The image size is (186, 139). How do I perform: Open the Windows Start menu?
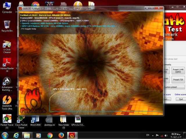pyautogui.click(x=5, y=135)
